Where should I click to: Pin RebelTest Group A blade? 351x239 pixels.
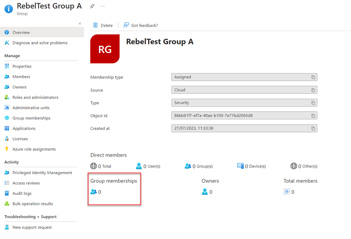click(x=92, y=6)
